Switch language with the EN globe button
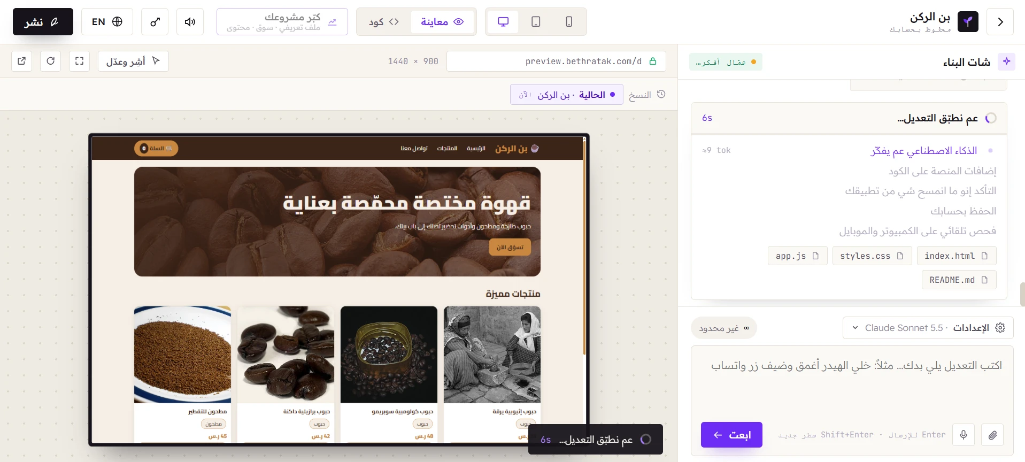 point(107,22)
